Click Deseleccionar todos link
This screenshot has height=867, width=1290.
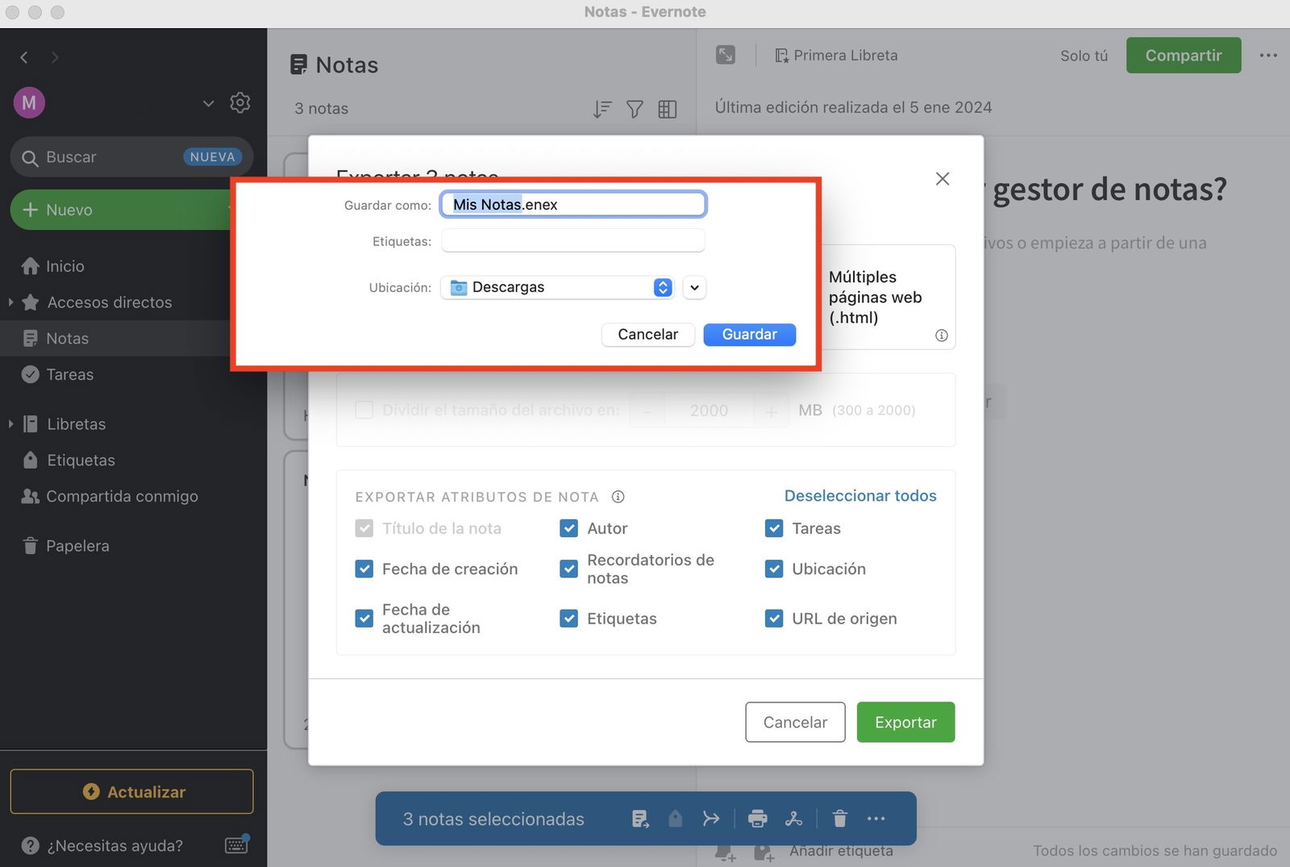860,496
